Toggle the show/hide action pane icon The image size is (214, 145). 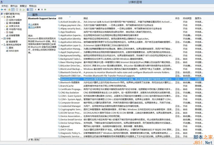31,9
